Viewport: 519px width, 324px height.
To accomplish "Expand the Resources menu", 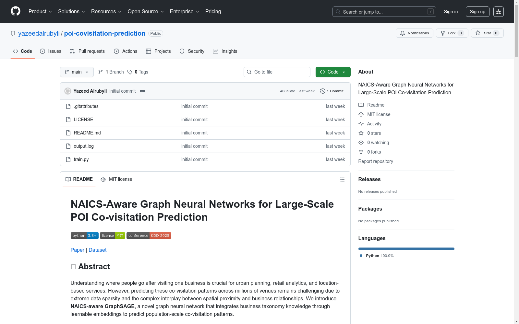I will click(x=106, y=12).
